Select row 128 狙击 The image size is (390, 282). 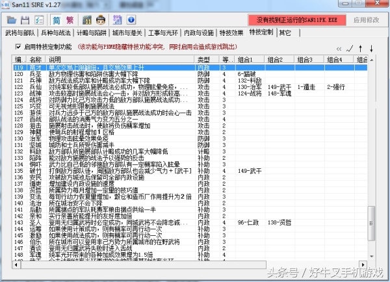click(x=190, y=126)
